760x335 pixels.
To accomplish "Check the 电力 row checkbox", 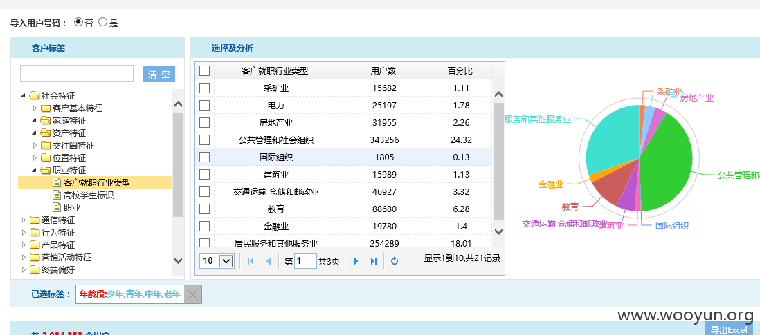I will [x=205, y=106].
